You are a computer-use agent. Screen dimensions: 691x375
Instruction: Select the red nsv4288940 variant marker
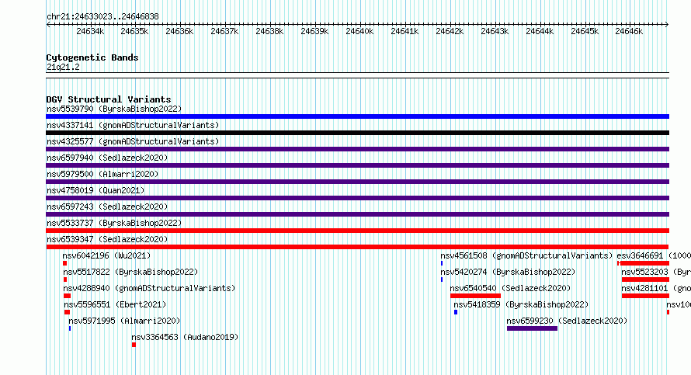[x=67, y=296]
